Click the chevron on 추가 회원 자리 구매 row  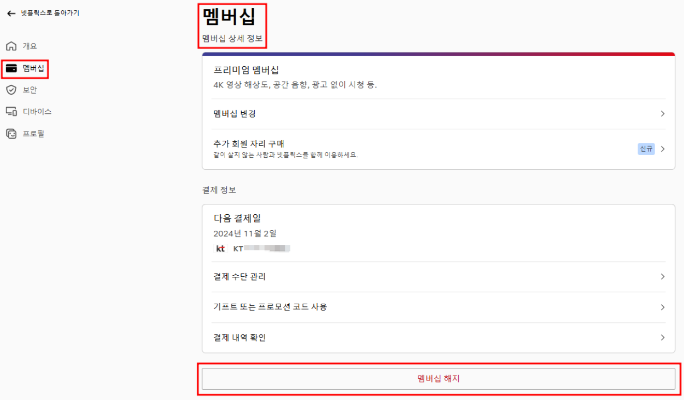click(663, 149)
